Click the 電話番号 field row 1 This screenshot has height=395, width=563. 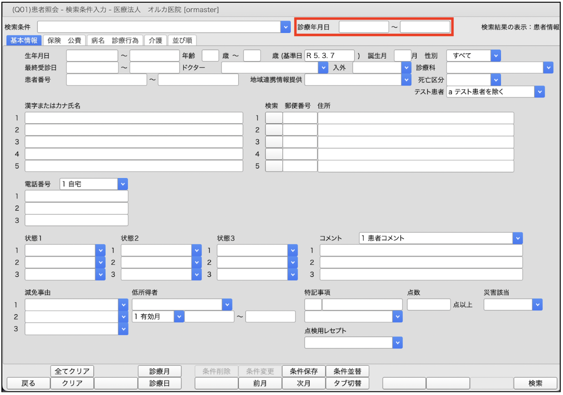[76, 196]
